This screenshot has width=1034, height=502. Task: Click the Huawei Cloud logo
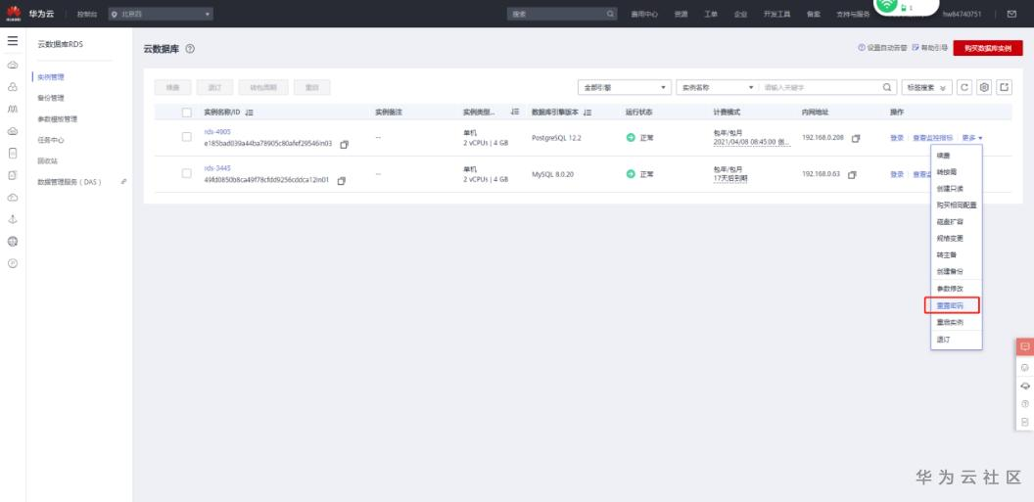coord(13,13)
